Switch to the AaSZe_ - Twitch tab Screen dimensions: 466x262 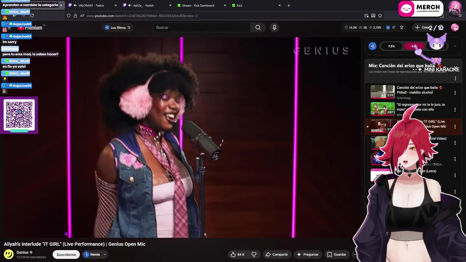point(147,5)
